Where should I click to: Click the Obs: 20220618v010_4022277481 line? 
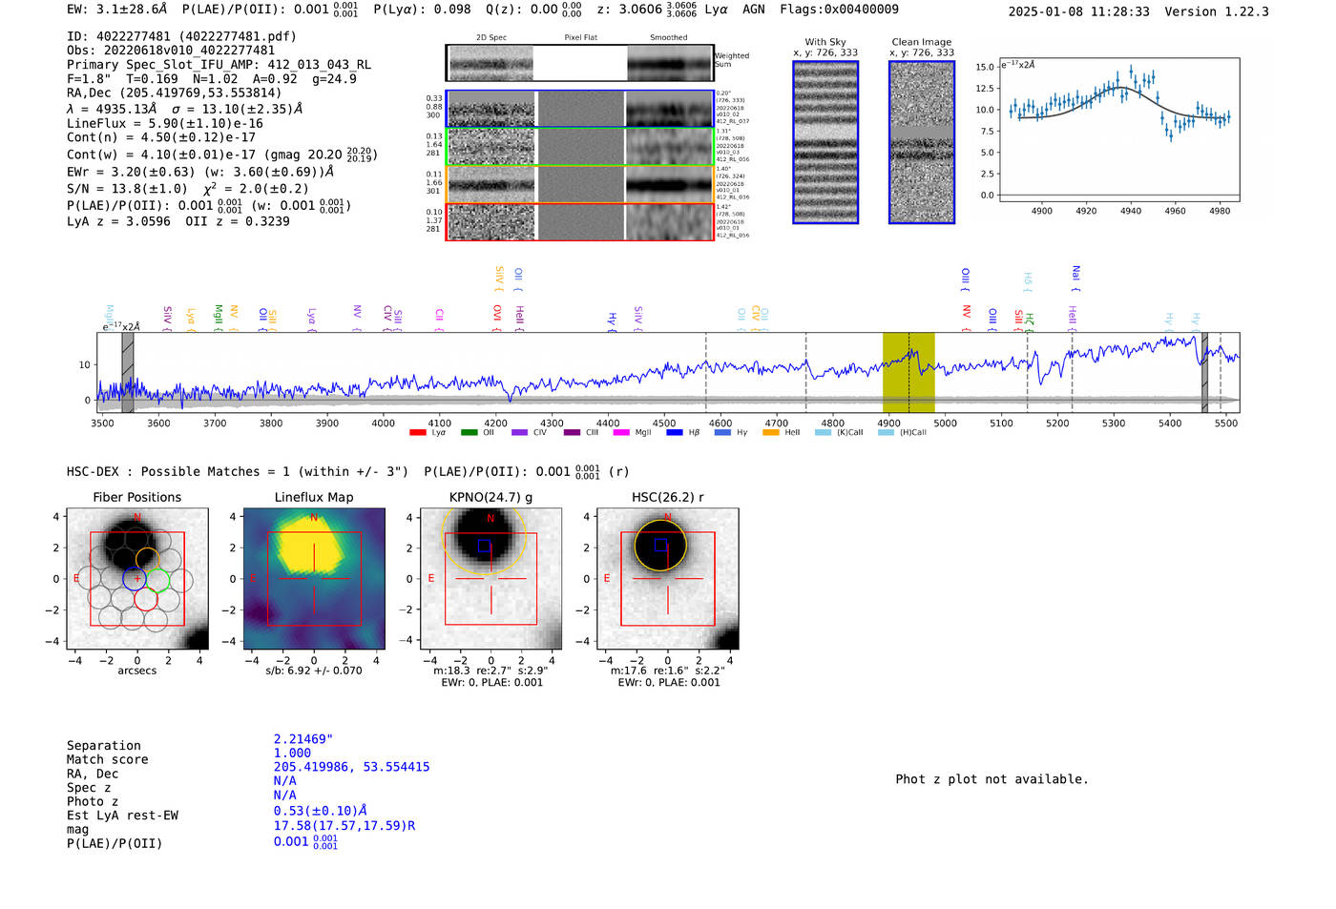point(171,51)
